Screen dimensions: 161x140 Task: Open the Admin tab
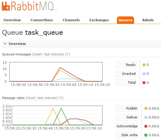coord(148,20)
